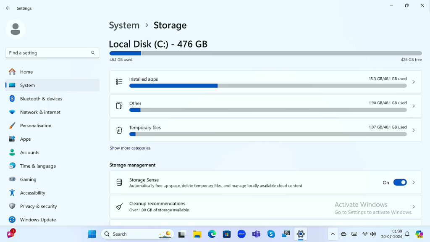Expand the Storage Sense chevron arrow
430x242 pixels.
414,182
